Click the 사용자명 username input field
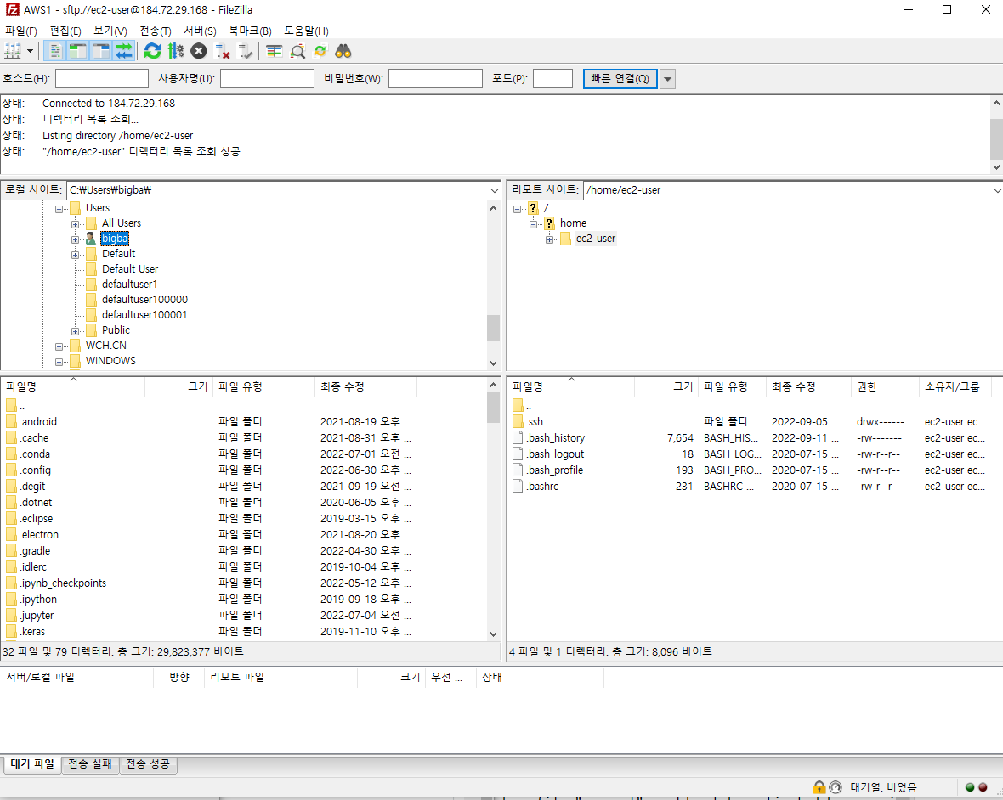1003x800 pixels. [x=268, y=79]
